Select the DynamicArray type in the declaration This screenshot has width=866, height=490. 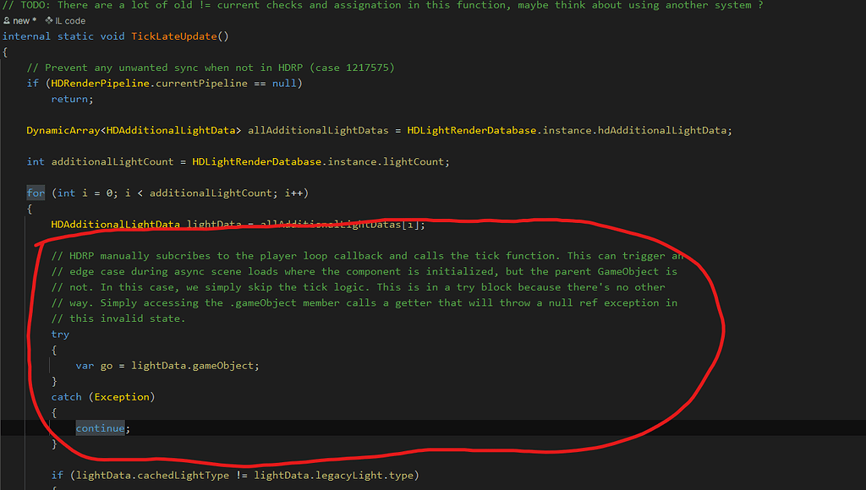(x=63, y=130)
